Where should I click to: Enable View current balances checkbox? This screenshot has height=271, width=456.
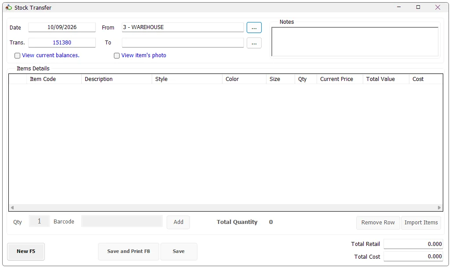tap(18, 55)
